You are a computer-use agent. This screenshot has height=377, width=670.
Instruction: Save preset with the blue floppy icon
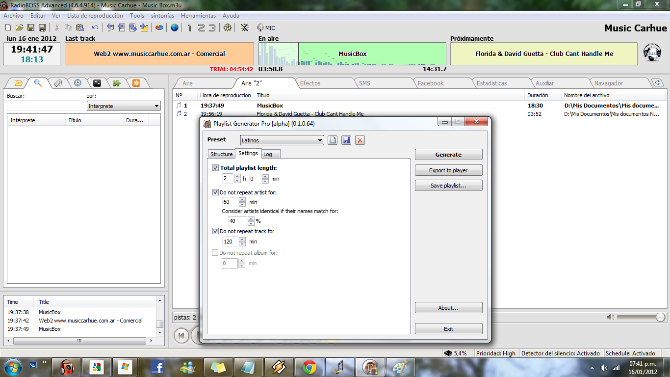pyautogui.click(x=346, y=140)
